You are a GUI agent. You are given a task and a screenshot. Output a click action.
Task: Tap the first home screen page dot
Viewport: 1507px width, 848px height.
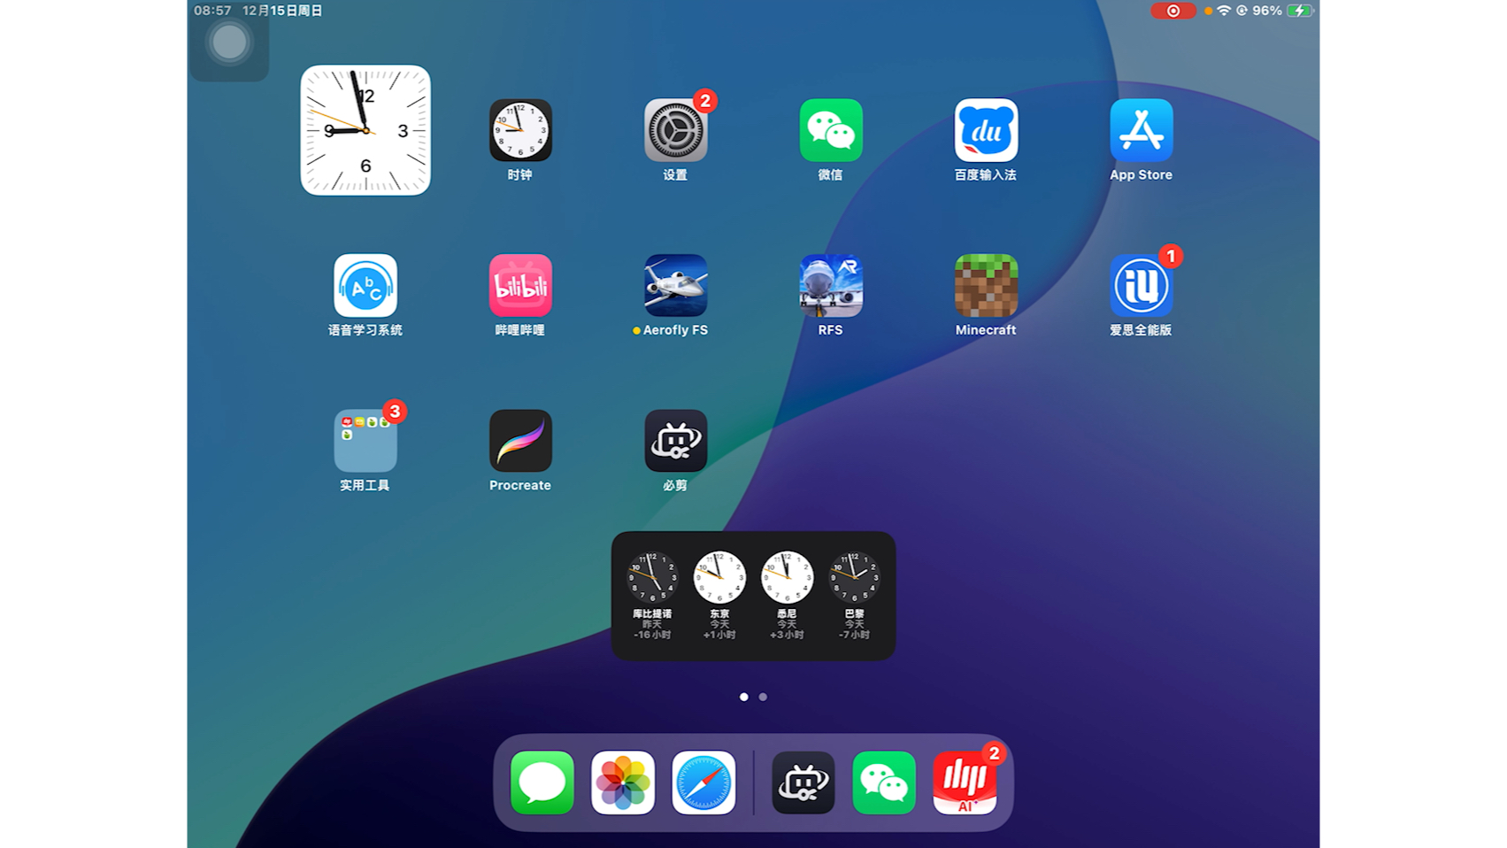pyautogui.click(x=743, y=697)
